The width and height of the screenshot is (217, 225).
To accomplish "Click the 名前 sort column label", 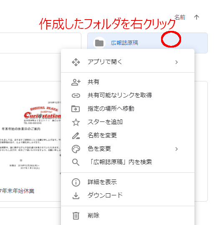I will tap(180, 18).
